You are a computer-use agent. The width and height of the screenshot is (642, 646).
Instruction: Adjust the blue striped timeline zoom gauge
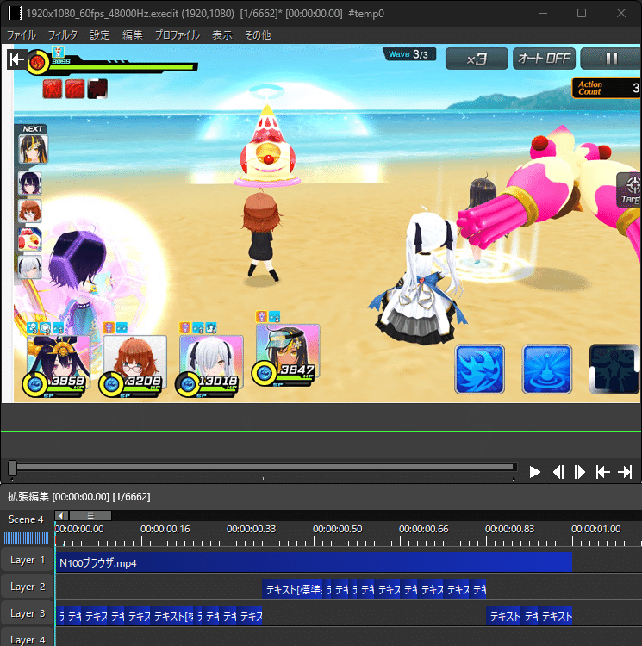coord(27,538)
